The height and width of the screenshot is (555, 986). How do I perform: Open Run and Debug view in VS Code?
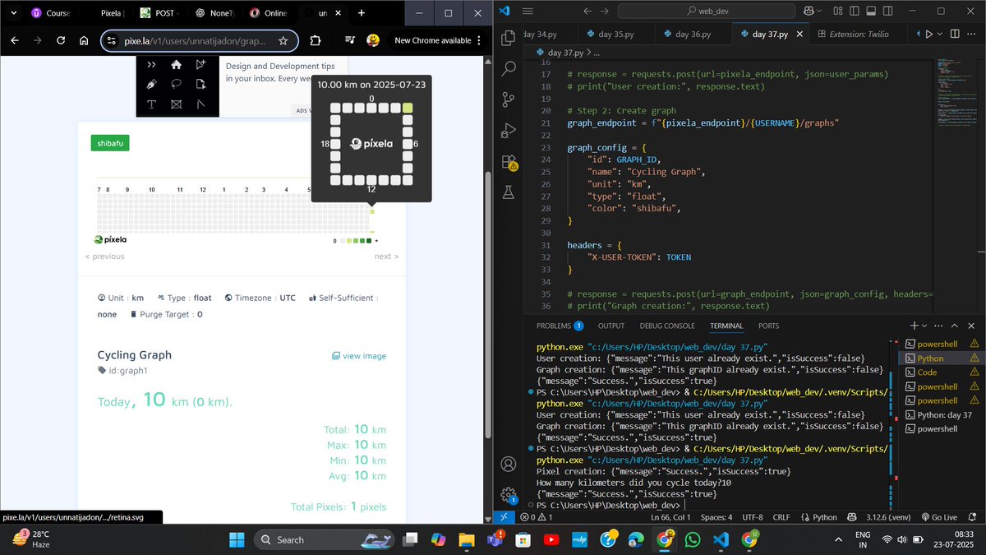pyautogui.click(x=509, y=131)
